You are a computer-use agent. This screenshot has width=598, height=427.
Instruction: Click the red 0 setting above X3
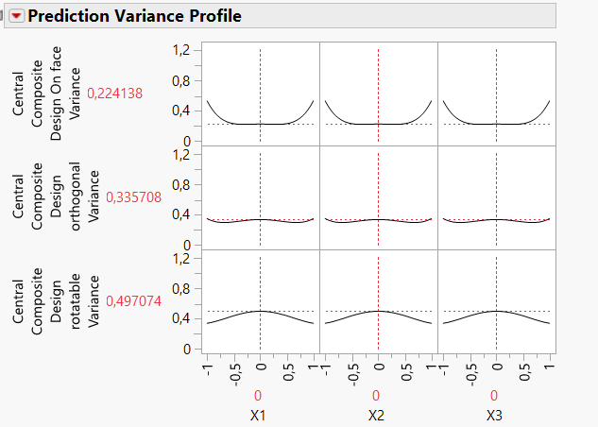point(494,396)
